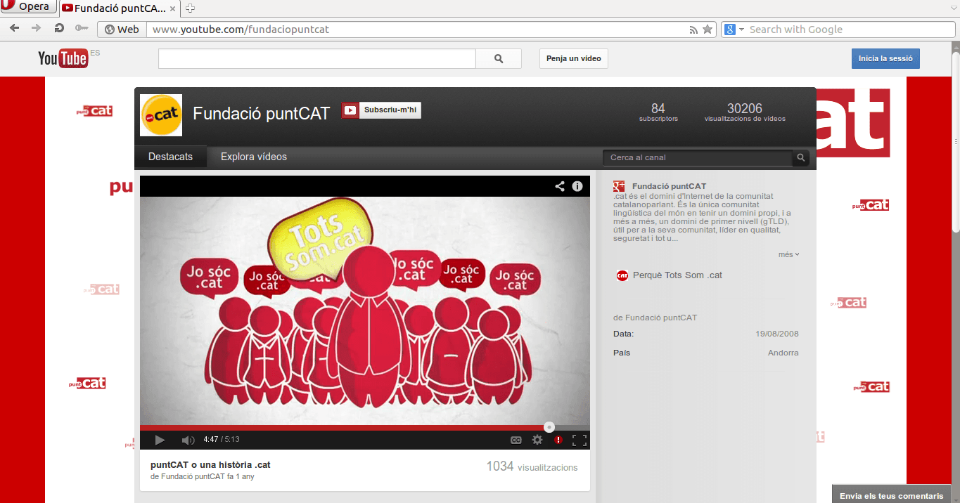Click the RSS feed icon in address bar

(693, 30)
